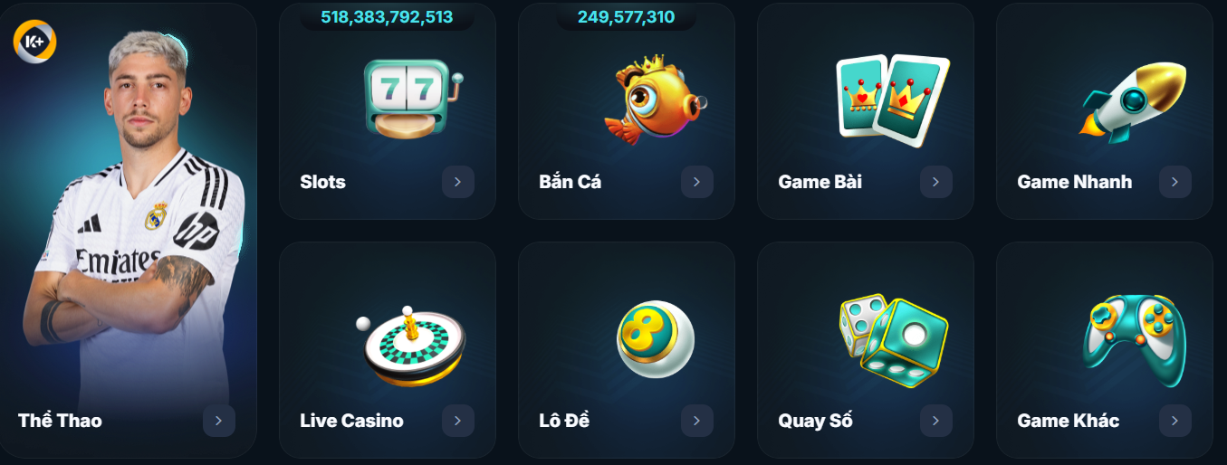Select the game controller icon
Image resolution: width=1227 pixels, height=465 pixels.
tap(1134, 340)
